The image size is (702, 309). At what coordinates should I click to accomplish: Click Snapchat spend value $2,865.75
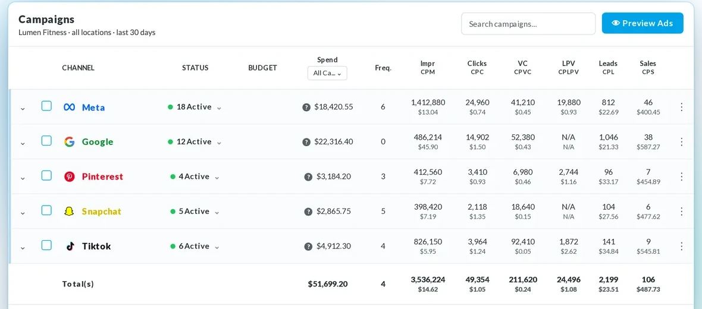click(334, 212)
